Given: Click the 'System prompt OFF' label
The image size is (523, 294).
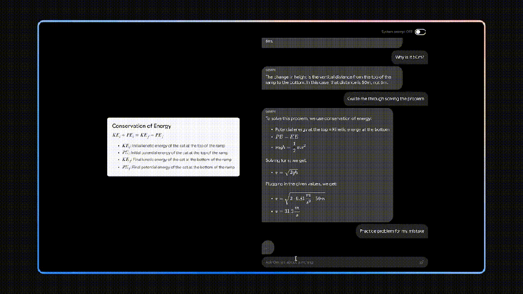Looking at the screenshot, I should 396,32.
